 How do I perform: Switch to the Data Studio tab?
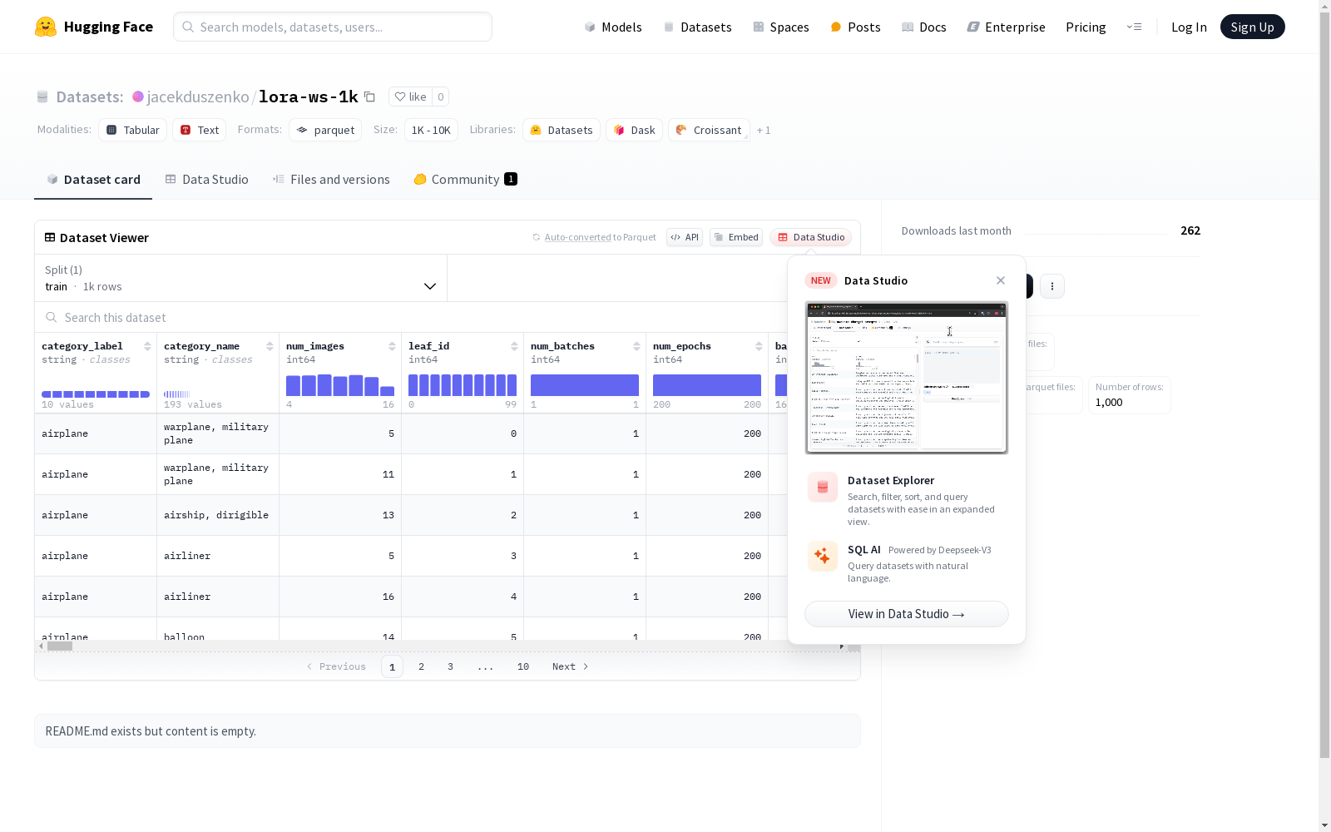click(x=207, y=180)
